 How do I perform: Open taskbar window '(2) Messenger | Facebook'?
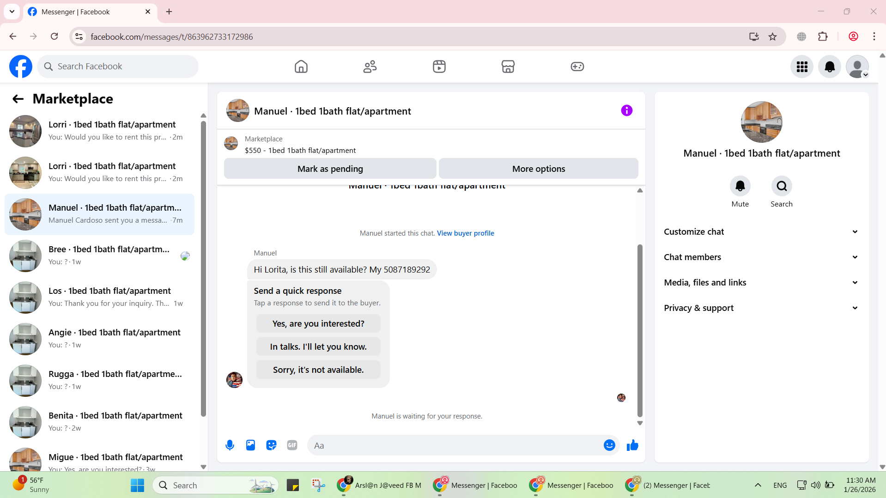click(668, 486)
